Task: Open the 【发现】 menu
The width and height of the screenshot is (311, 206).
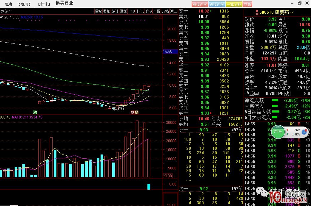Action: coord(24,4)
